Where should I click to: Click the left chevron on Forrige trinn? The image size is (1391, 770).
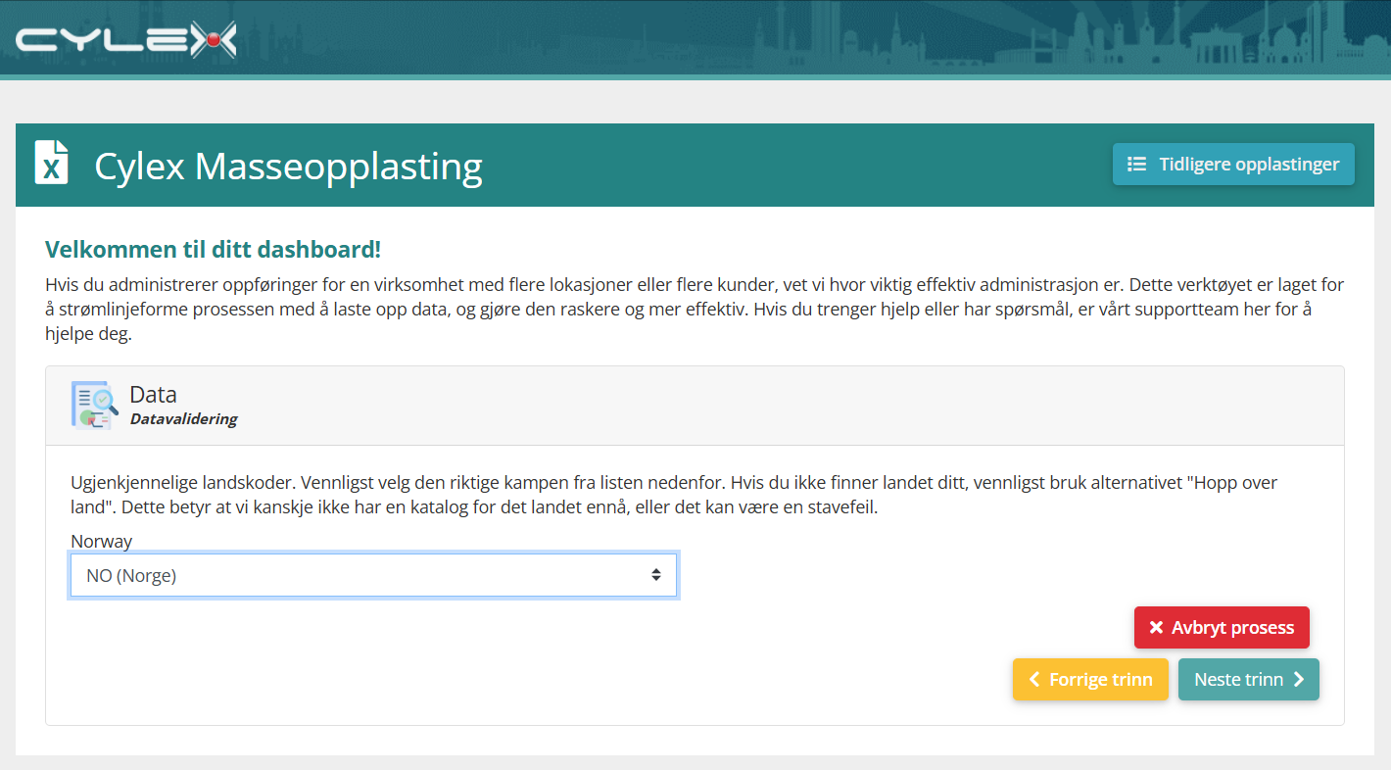coord(1034,680)
